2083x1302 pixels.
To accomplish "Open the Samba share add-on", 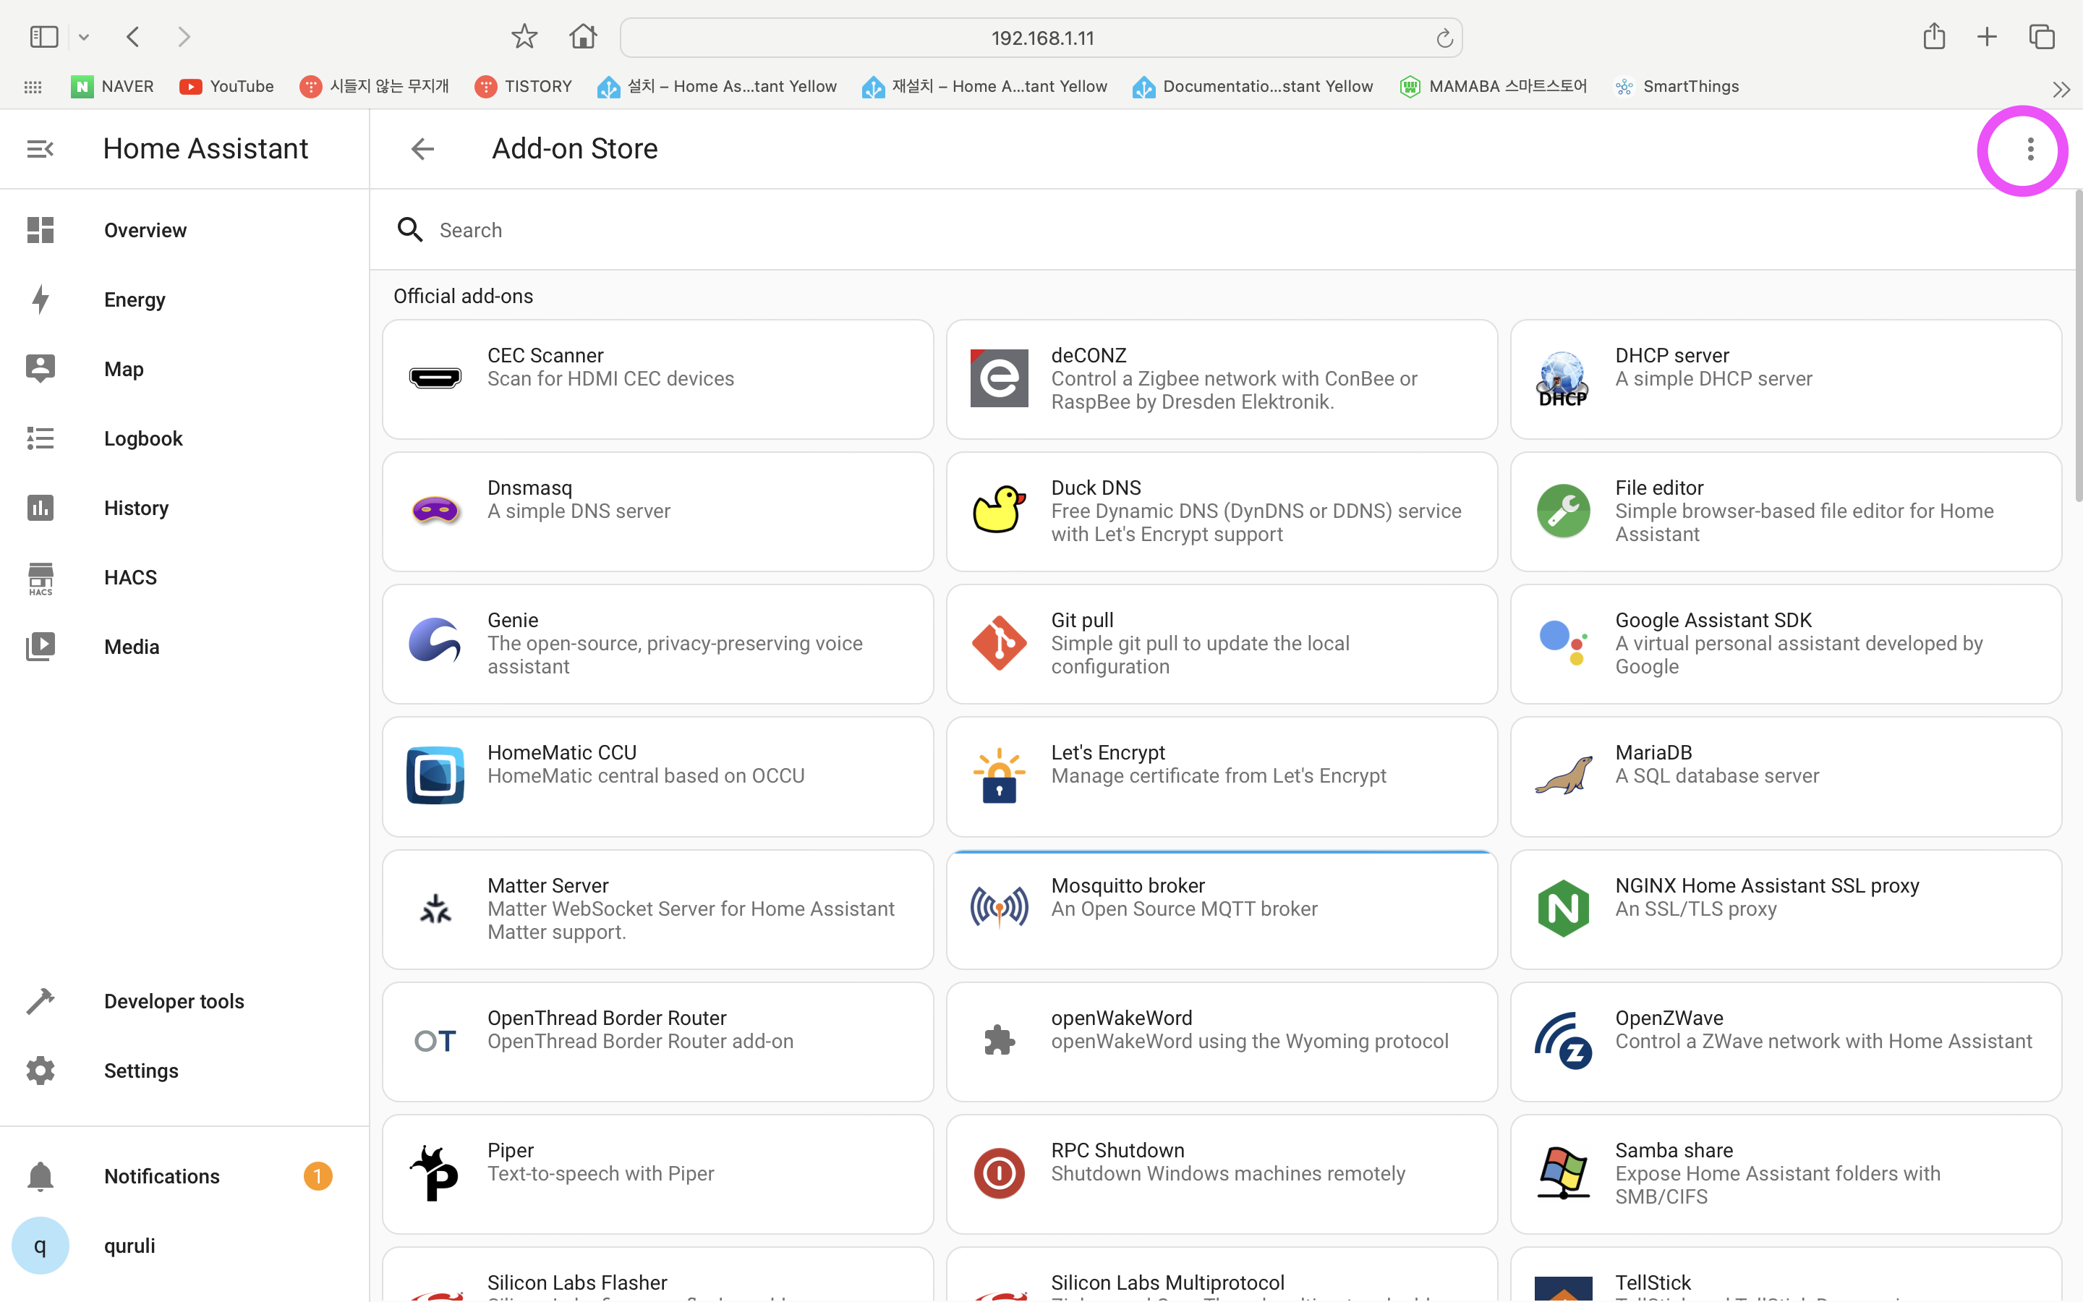I will pos(1785,1174).
